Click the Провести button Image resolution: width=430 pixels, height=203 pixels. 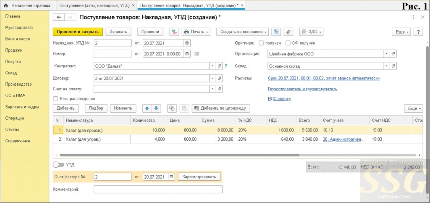(150, 32)
